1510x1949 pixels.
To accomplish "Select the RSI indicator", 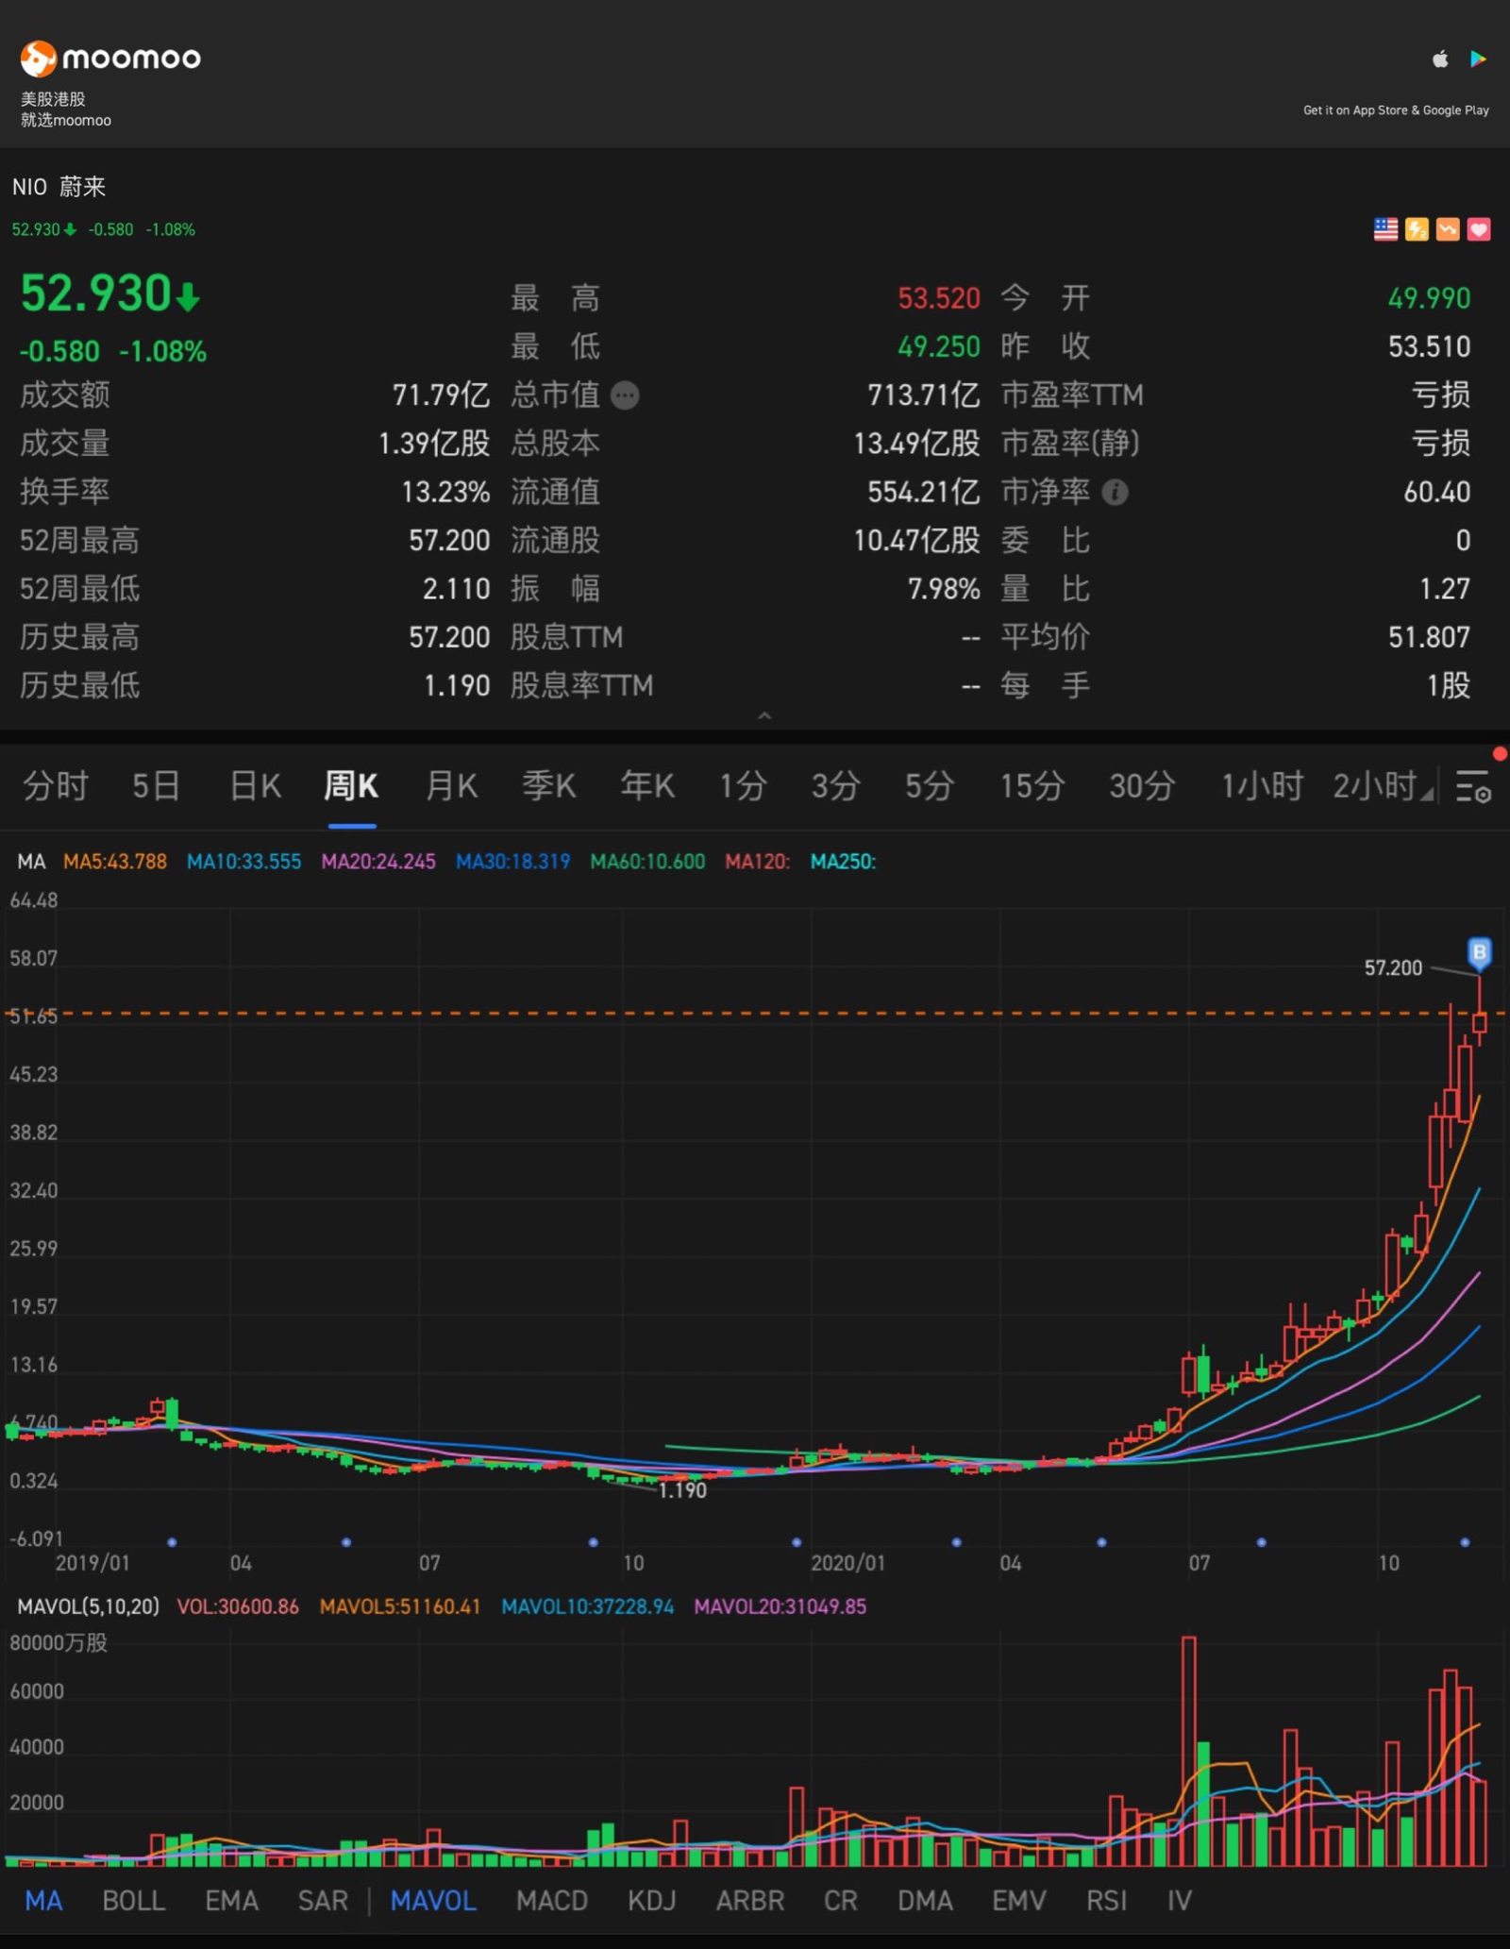I will 1107,1900.
